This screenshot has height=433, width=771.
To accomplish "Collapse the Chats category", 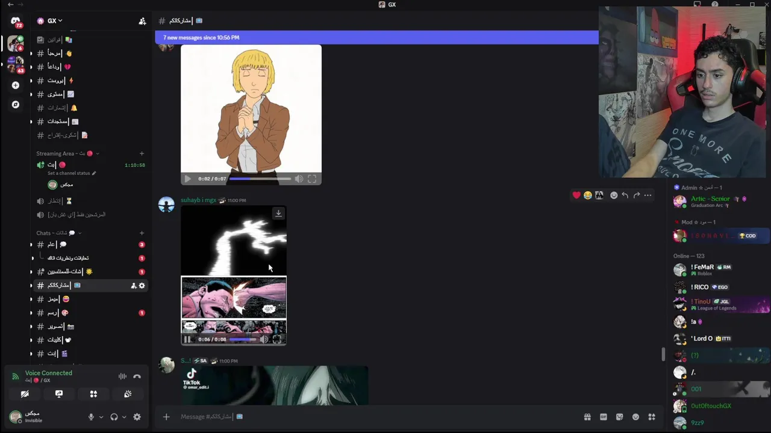I will tap(58, 233).
